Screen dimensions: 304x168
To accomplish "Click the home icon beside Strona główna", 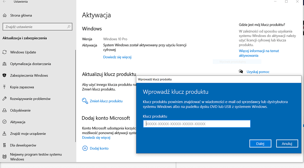I will (x=5, y=15).
